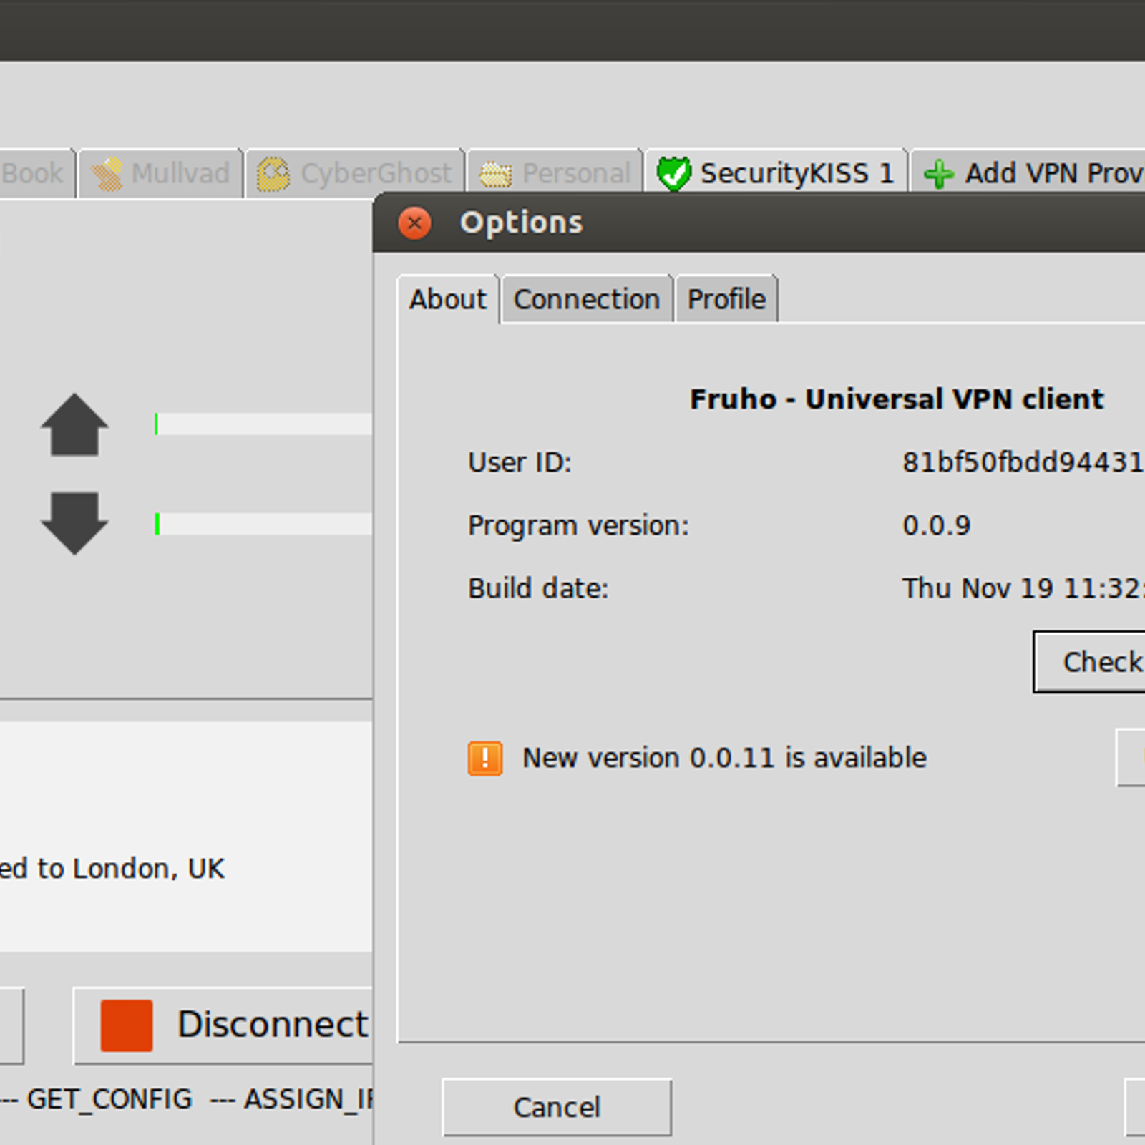Click the 'to London, UK' status text
The image size is (1145, 1145).
(131, 869)
